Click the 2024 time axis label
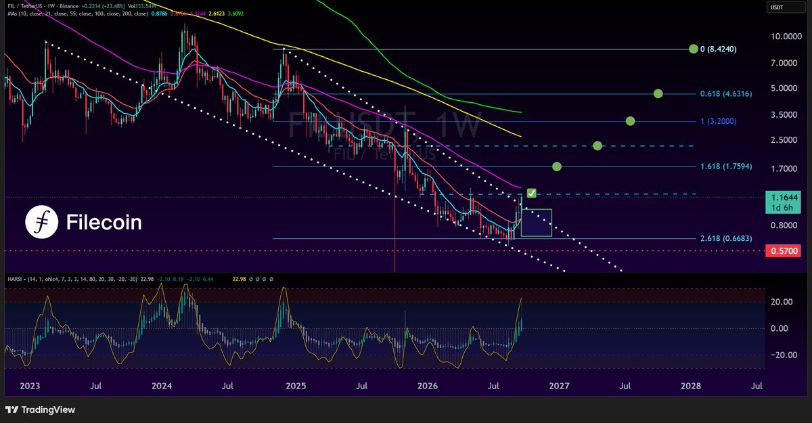Screen dimensions: 812x423 (x=162, y=386)
